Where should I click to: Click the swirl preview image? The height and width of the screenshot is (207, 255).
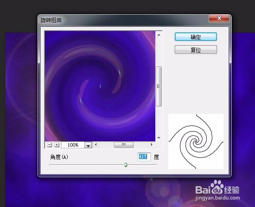tap(100, 86)
